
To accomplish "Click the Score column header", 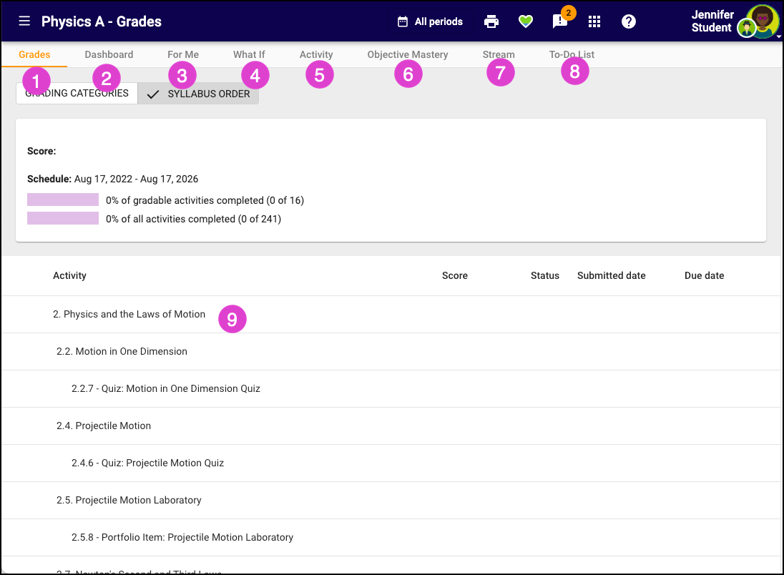I will coord(455,275).
